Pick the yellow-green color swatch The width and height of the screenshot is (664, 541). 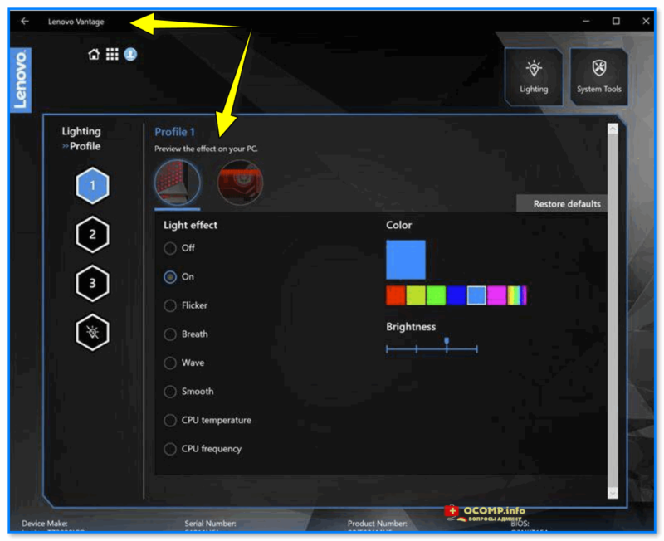tap(416, 295)
